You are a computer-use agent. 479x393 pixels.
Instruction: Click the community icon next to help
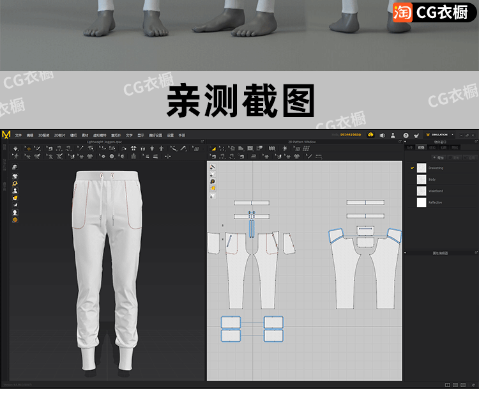tap(416, 135)
